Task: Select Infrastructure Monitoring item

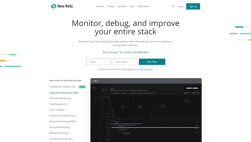Action: pyautogui.click(x=62, y=116)
